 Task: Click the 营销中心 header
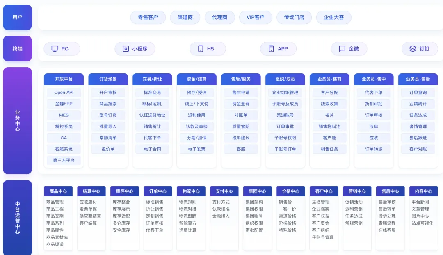[x=357, y=191]
